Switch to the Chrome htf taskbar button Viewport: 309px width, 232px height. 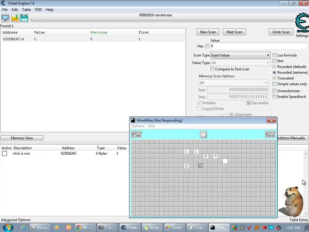85,227
